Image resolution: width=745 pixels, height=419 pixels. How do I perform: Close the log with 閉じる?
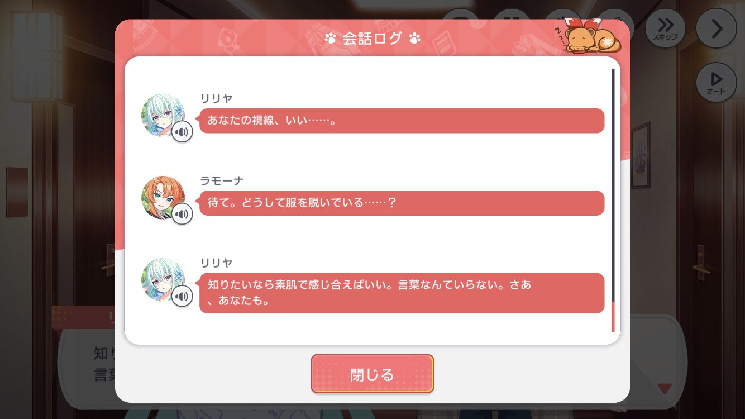coord(372,374)
